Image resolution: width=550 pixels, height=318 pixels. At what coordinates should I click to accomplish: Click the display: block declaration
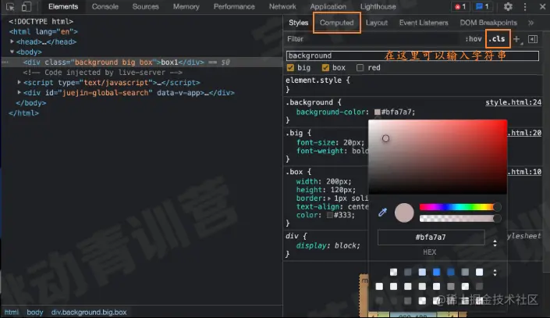(328, 245)
